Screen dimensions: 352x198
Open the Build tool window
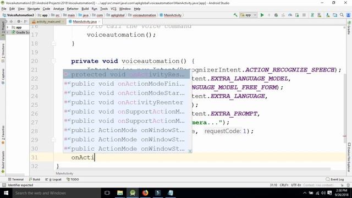pos(34,179)
